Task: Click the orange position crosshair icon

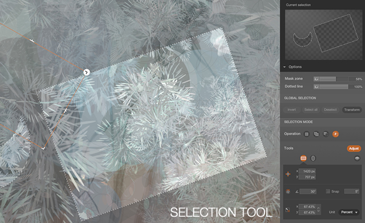Action: click(288, 174)
